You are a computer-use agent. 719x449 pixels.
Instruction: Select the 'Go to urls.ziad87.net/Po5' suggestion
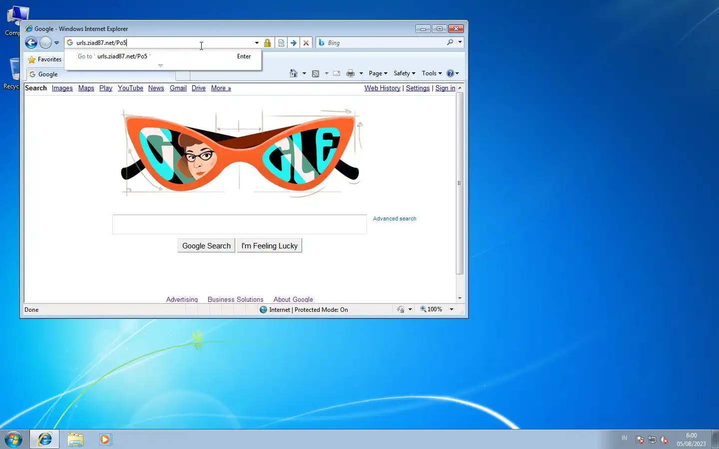(163, 56)
